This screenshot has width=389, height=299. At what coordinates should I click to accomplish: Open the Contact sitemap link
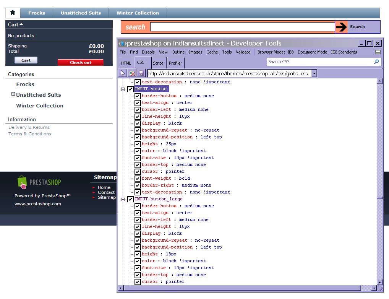click(106, 192)
